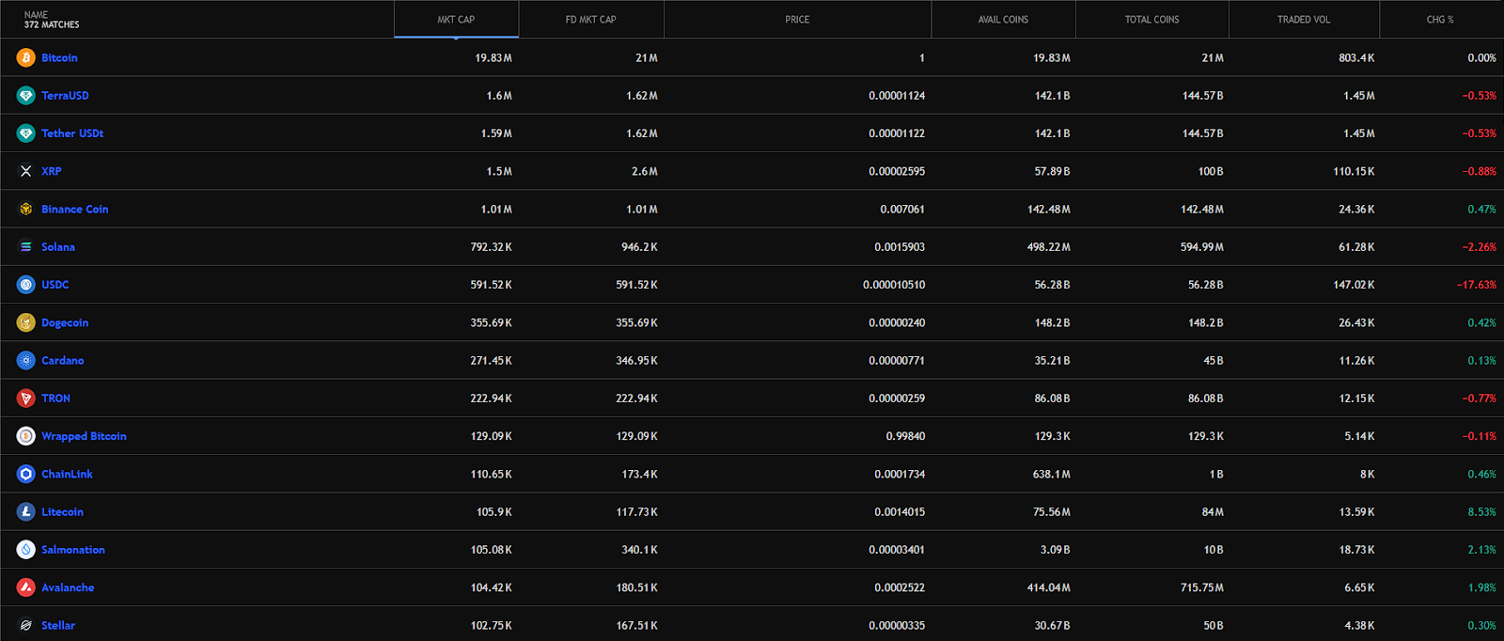The width and height of the screenshot is (1504, 641).
Task: Select Solana's change value −2.26%
Action: pyautogui.click(x=1480, y=247)
